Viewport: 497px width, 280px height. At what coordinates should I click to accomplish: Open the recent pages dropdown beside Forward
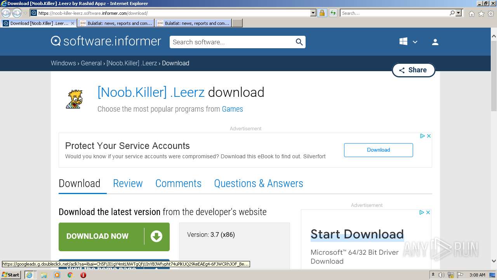point(25,13)
